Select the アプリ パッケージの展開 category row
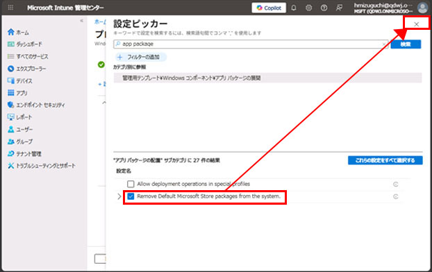Viewport: 432px width, 272px height. [267, 78]
